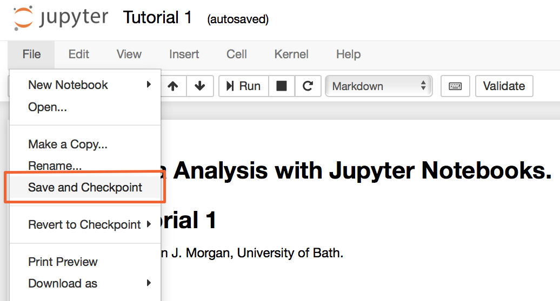Open the Cell menu

click(236, 54)
